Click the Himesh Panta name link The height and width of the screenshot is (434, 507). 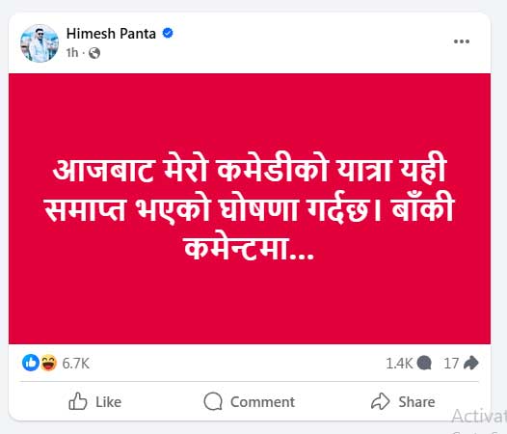click(x=111, y=34)
